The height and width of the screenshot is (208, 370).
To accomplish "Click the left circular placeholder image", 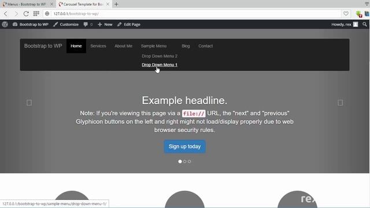I will point(72,199).
